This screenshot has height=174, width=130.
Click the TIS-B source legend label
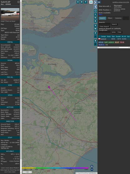(x=122, y=42)
